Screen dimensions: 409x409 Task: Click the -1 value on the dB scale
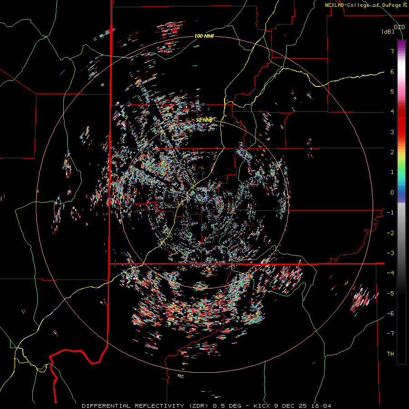click(390, 213)
